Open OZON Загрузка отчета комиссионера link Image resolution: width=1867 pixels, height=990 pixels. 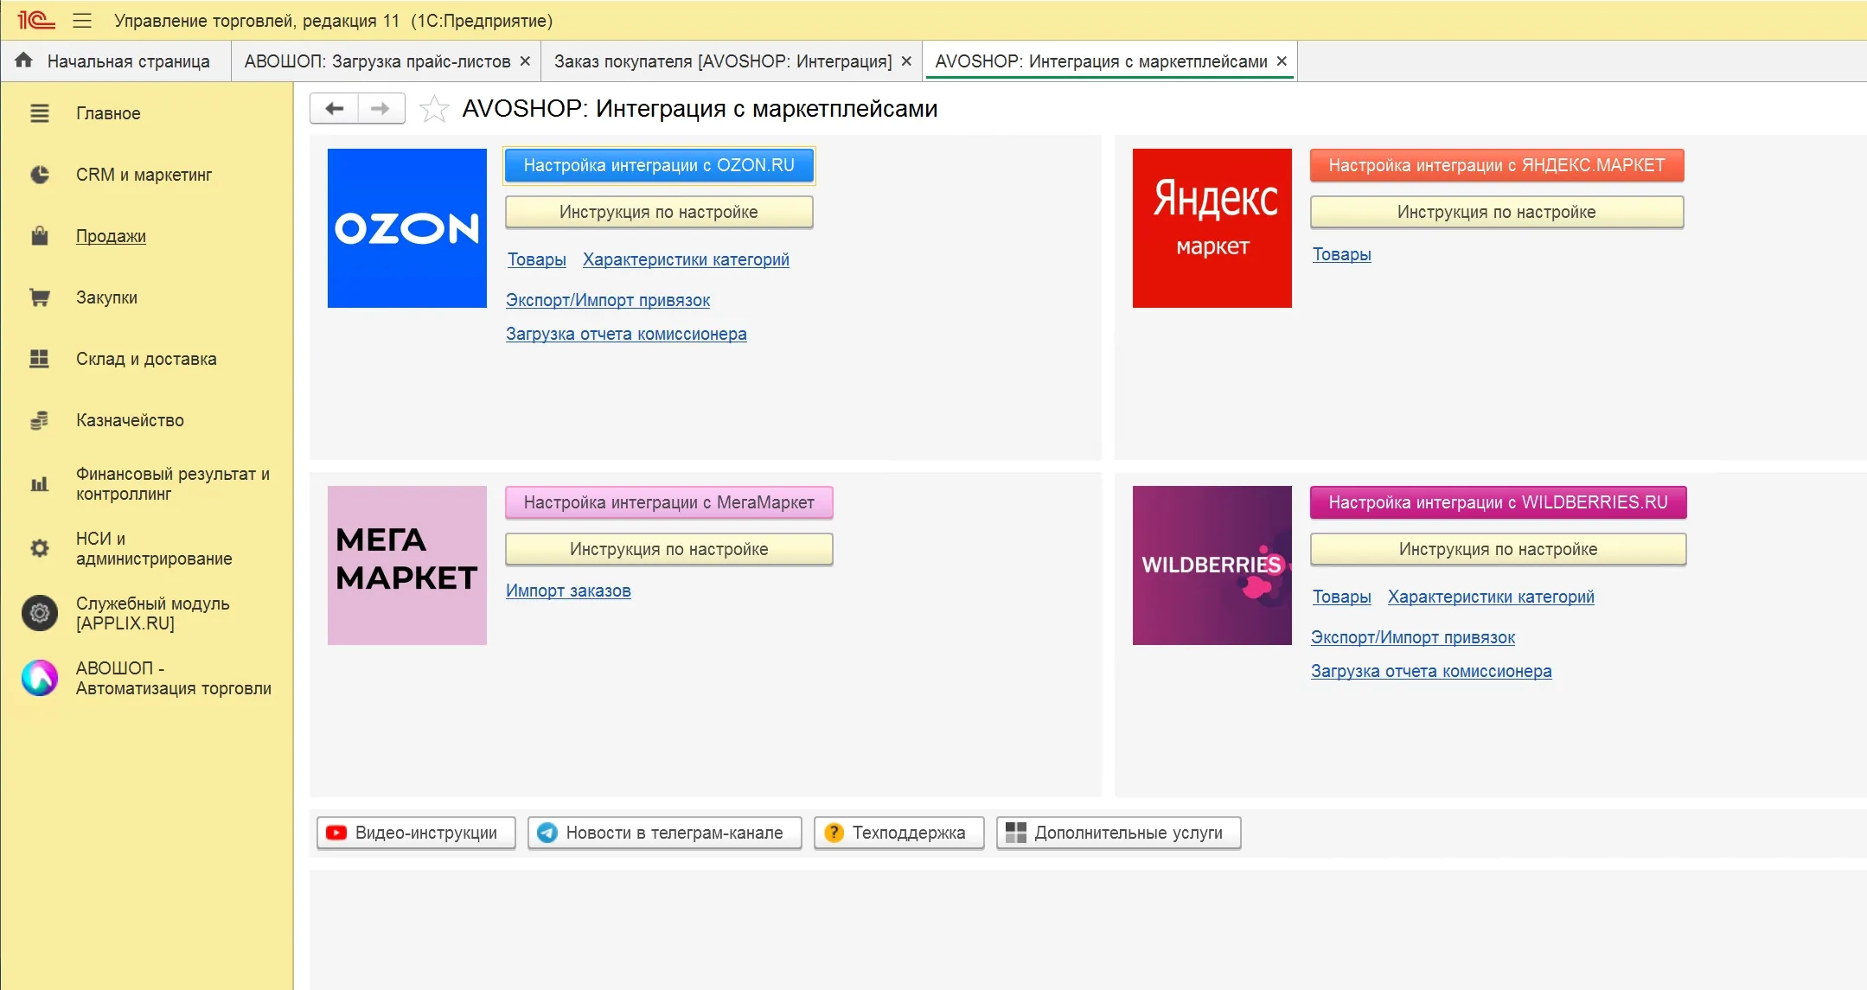(626, 334)
